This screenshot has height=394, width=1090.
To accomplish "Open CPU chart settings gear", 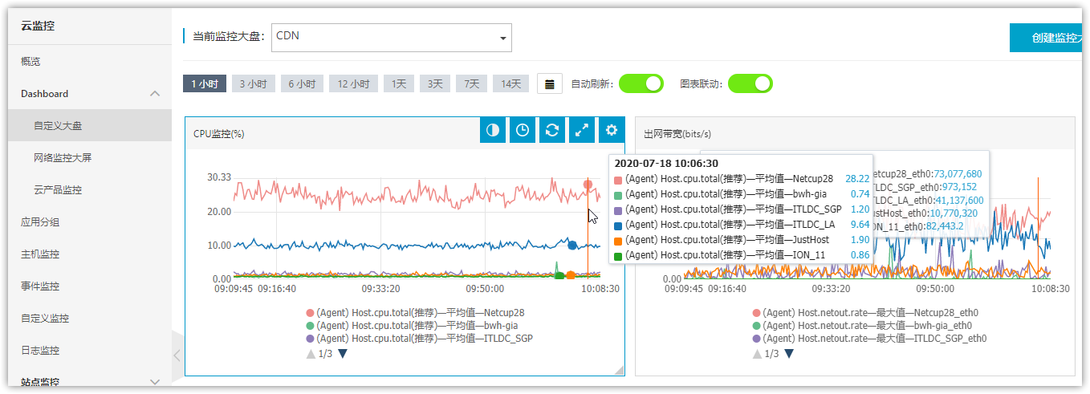I will coord(612,130).
